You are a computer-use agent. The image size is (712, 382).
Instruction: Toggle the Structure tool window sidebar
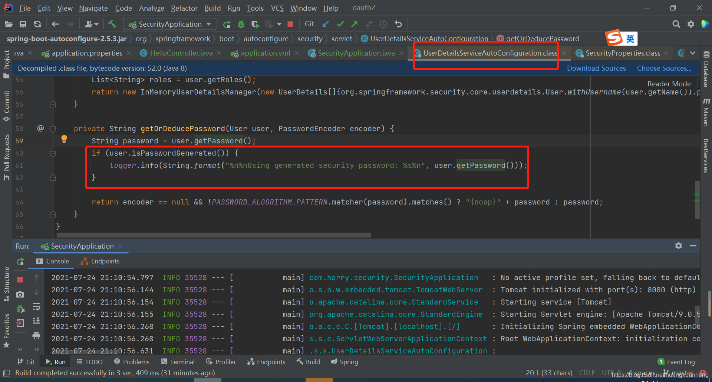click(x=6, y=284)
